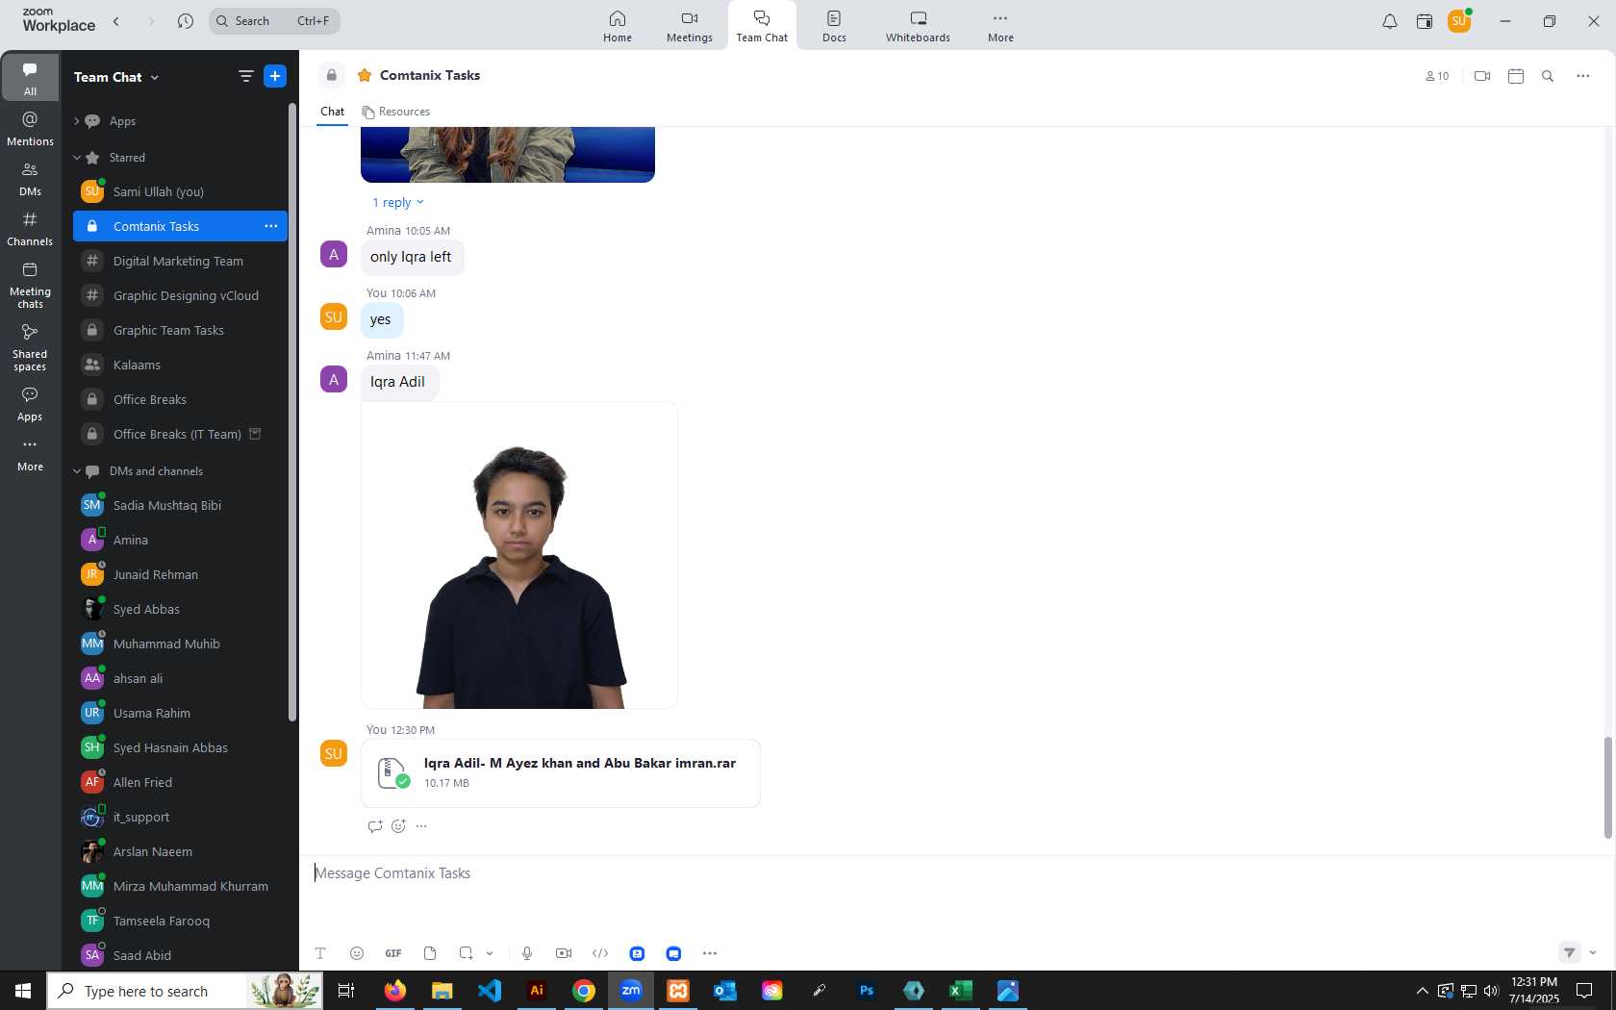This screenshot has height=1010, width=1616.
Task: Download the Iqra Adil rar file attachment
Action: coord(560,773)
